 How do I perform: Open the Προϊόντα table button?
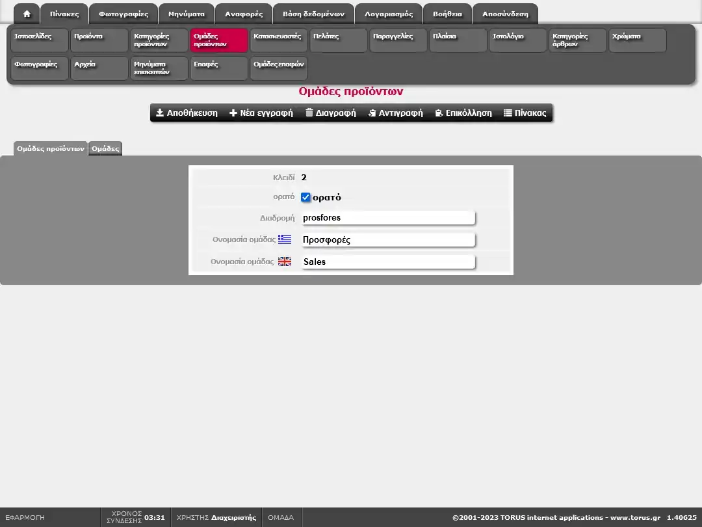(99, 40)
